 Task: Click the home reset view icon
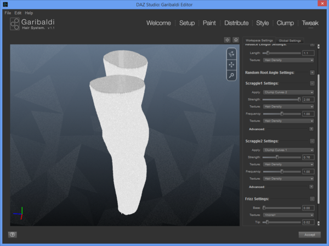(x=236, y=40)
